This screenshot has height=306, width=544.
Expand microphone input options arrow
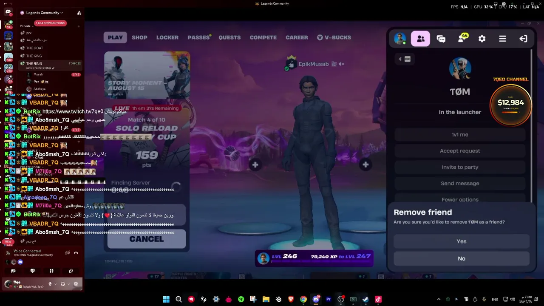[56, 284]
